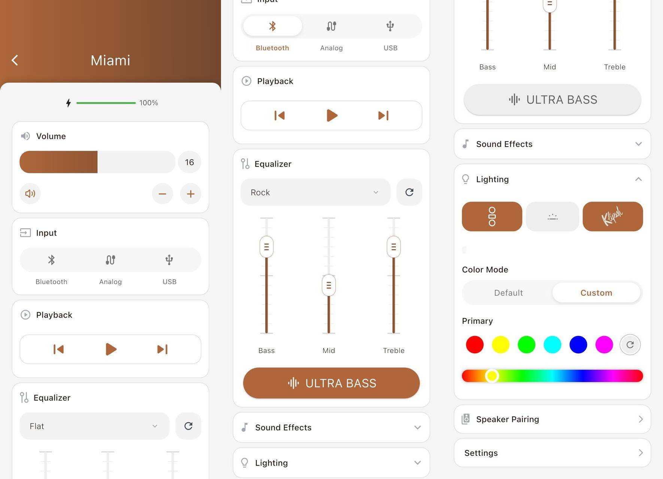Screen dimensions: 663x479
Task: Select Analog input in the left panel
Action: tap(110, 260)
